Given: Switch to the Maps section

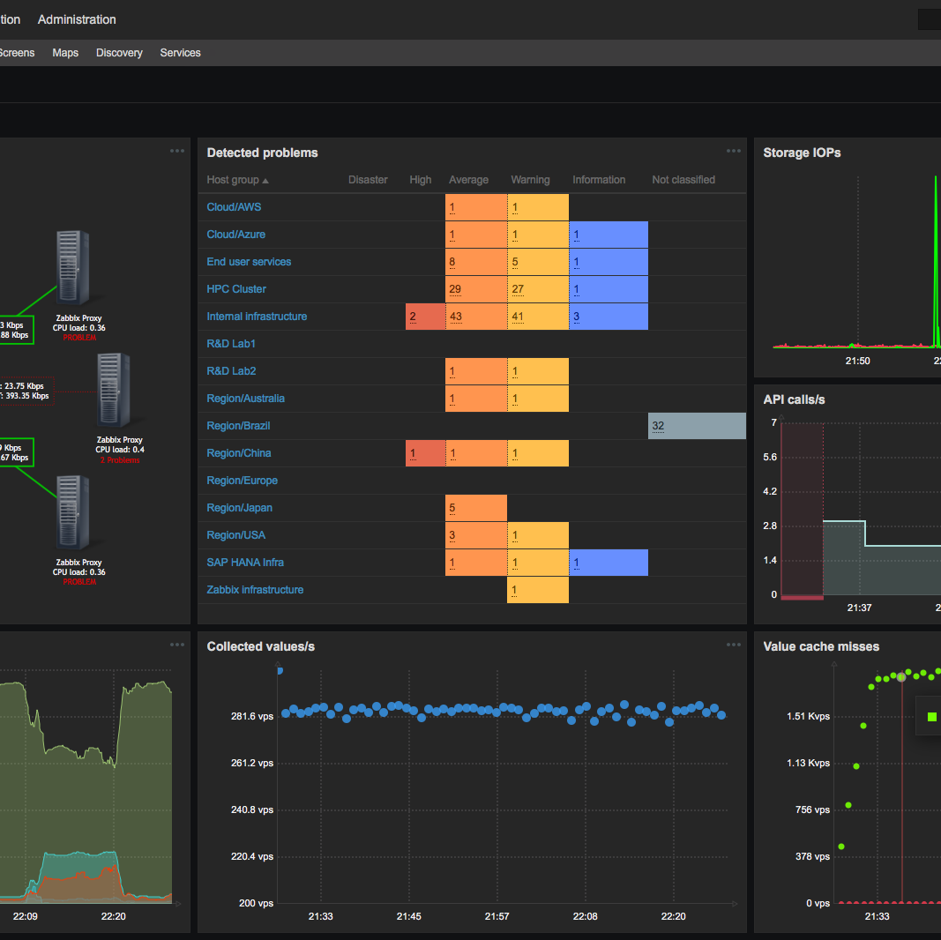Looking at the screenshot, I should pyautogui.click(x=65, y=53).
